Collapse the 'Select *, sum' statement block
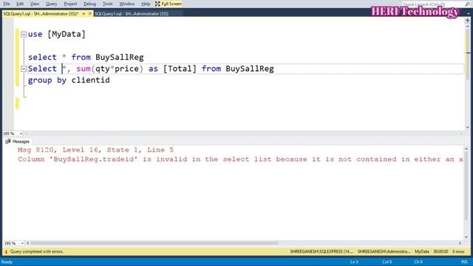 tap(24, 69)
